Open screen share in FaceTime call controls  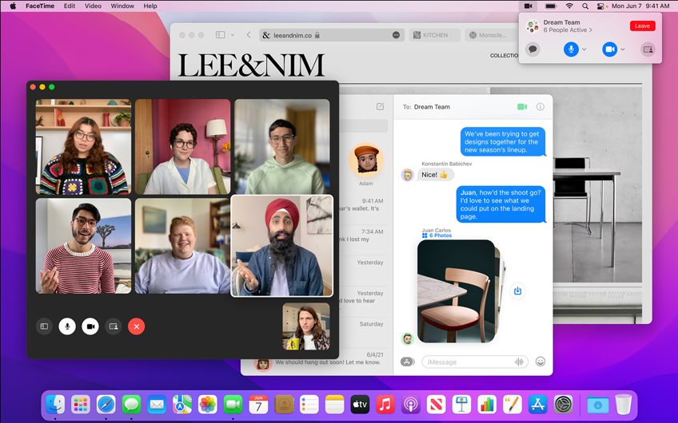point(114,326)
